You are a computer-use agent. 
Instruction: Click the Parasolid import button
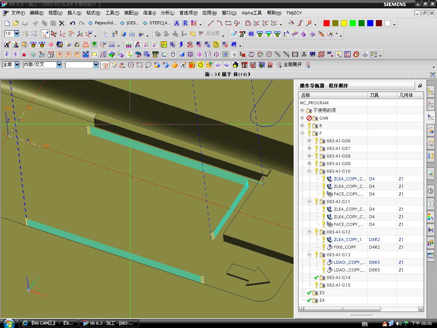click(102, 23)
